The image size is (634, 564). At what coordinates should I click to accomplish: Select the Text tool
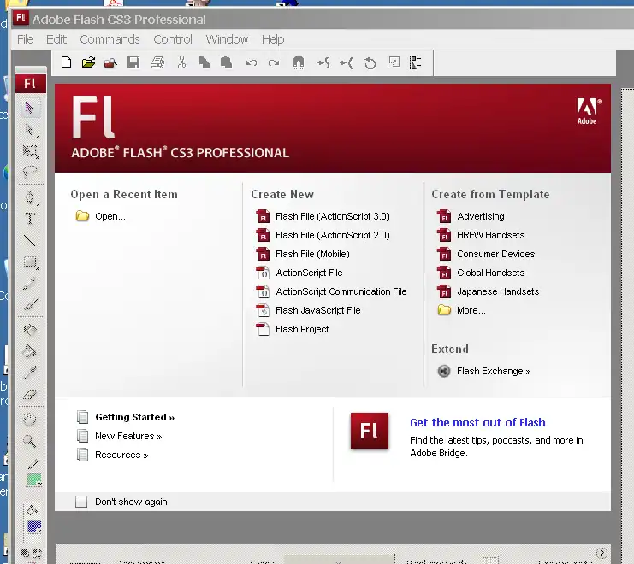(x=30, y=219)
